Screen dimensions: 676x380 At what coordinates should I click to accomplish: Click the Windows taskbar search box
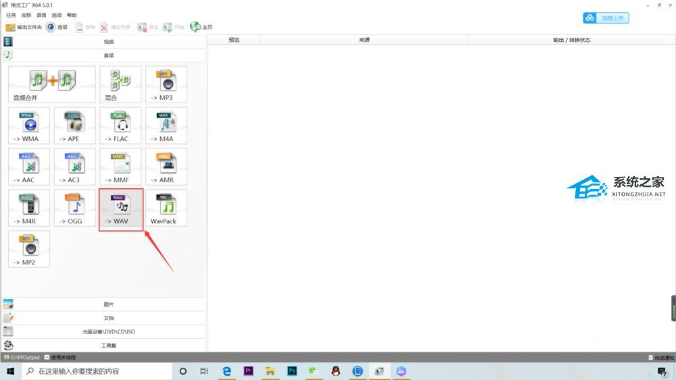coord(97,371)
